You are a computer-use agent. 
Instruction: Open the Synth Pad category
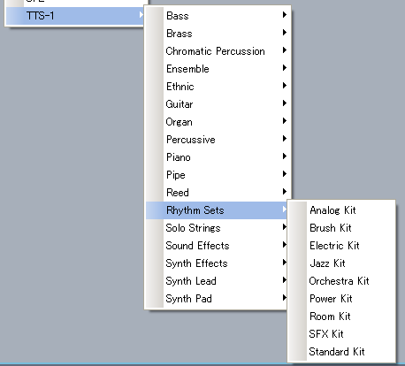pyautogui.click(x=218, y=299)
